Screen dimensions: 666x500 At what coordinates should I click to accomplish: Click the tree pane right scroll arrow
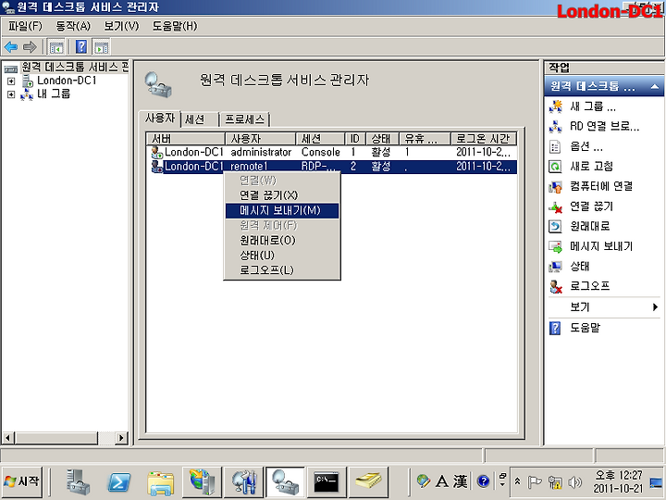click(121, 437)
